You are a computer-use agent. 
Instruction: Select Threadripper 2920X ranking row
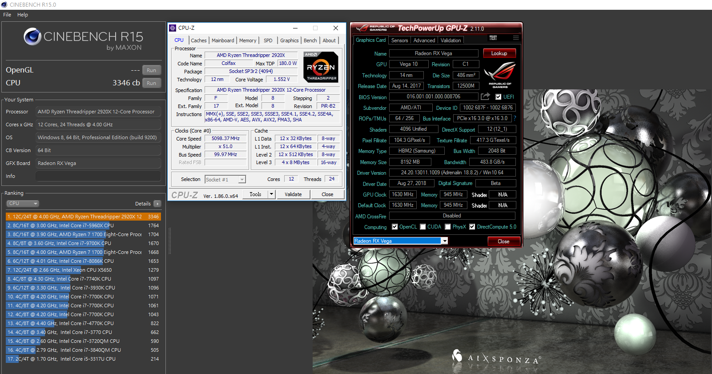click(83, 217)
